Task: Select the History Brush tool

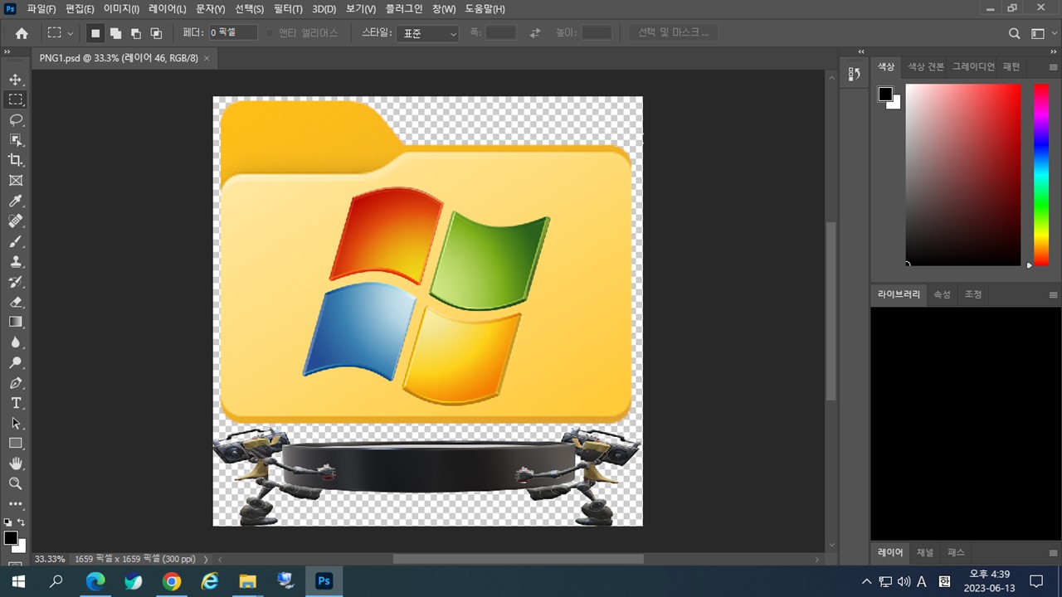Action: (16, 282)
